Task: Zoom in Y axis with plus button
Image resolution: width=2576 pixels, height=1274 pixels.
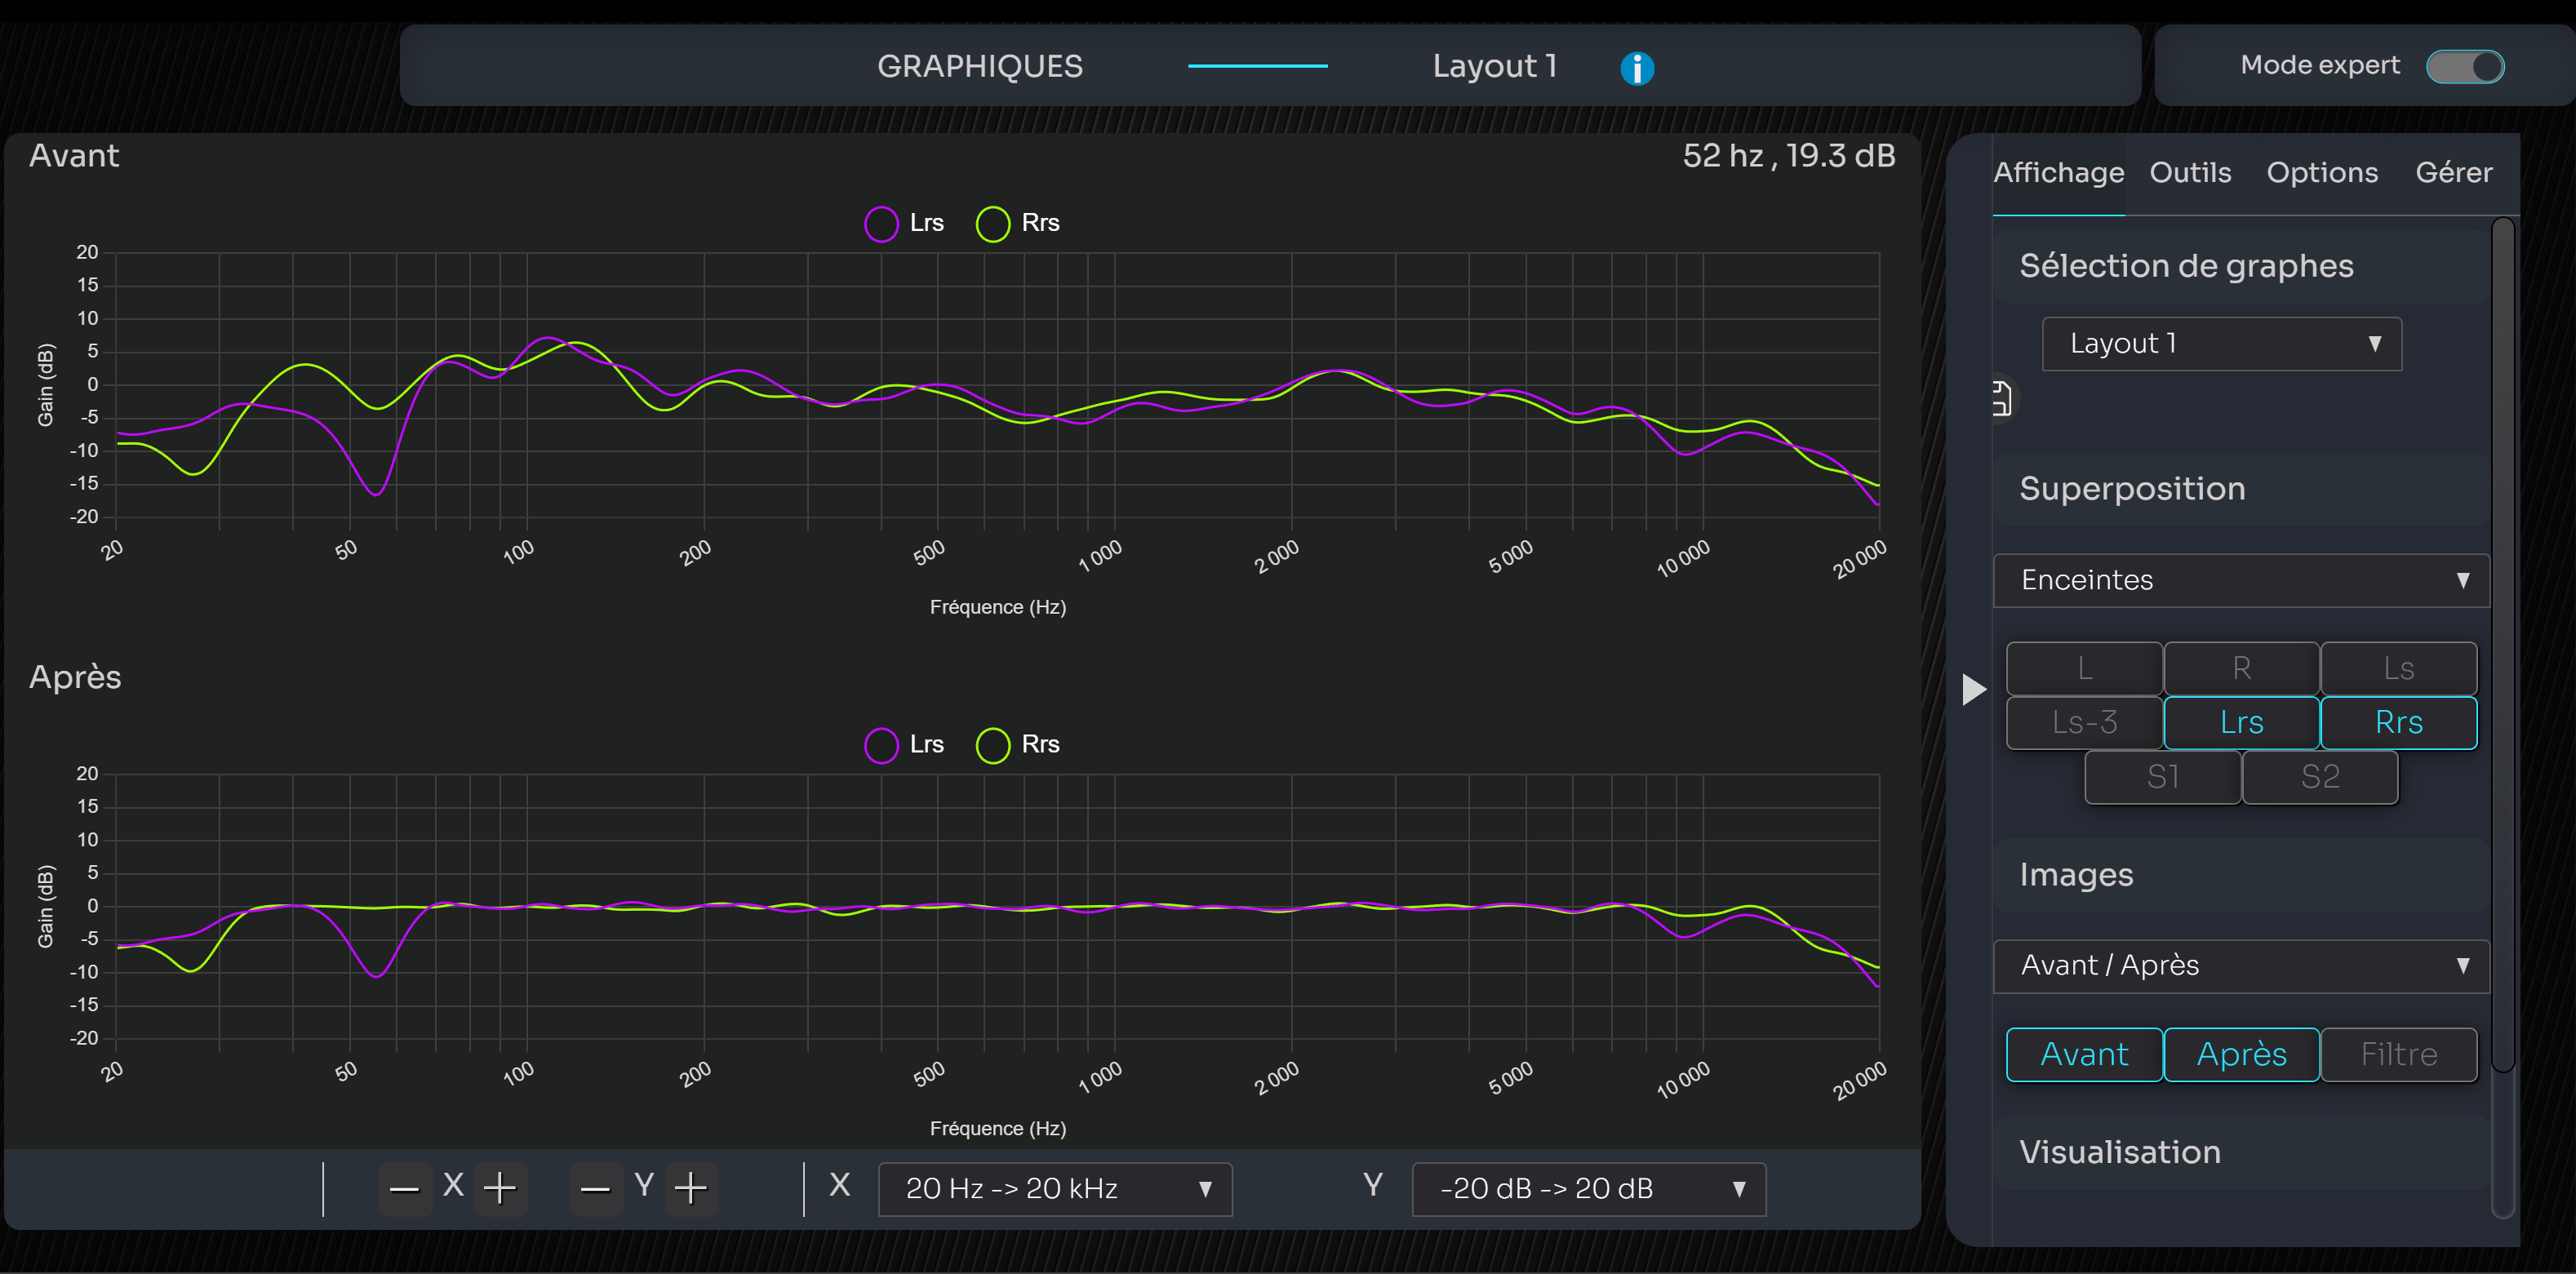Action: pos(691,1188)
